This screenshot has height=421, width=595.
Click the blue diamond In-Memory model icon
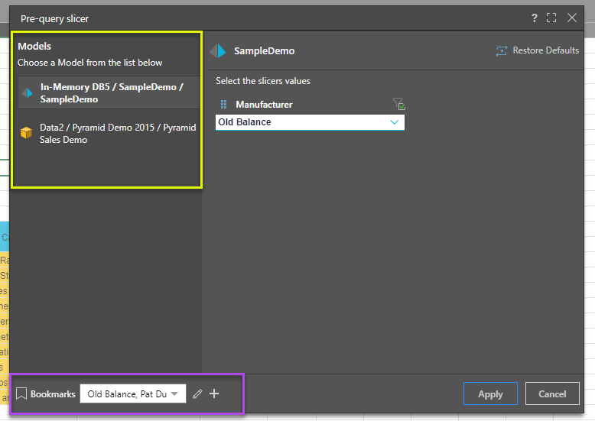coord(27,93)
